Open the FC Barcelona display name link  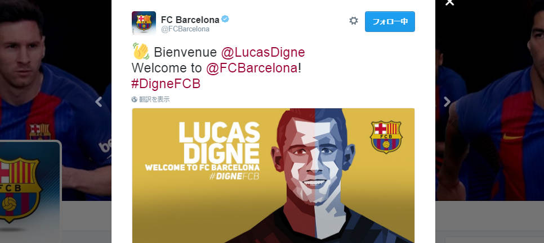(190, 20)
